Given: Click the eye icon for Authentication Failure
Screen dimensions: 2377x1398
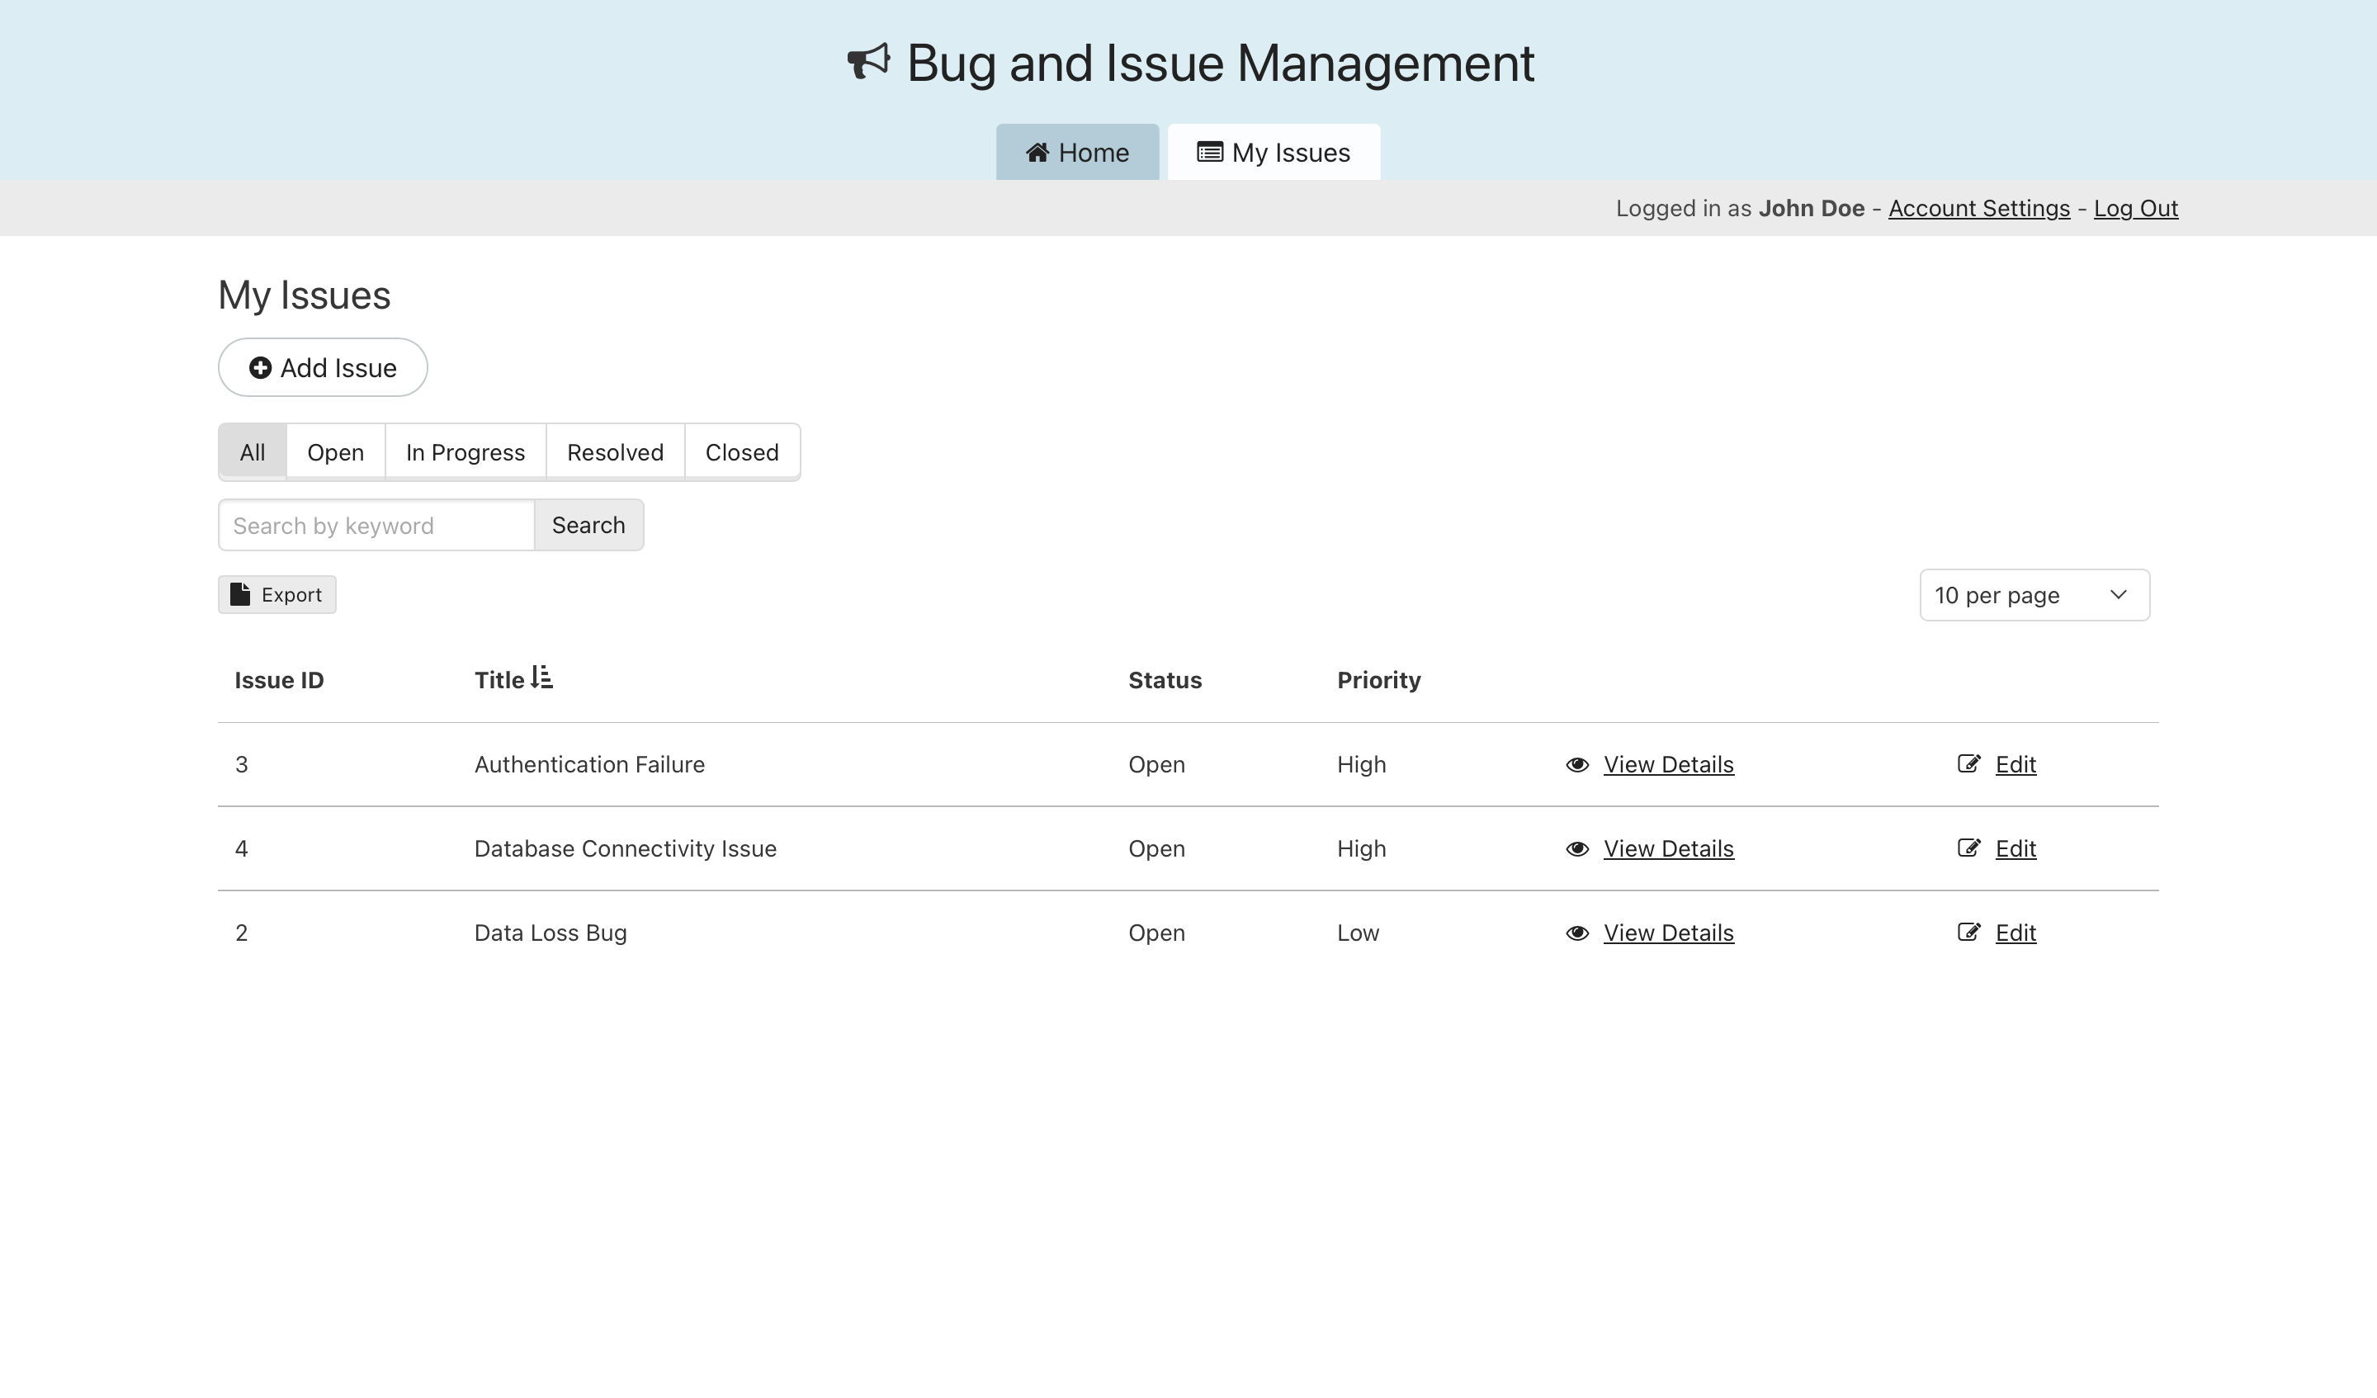Looking at the screenshot, I should click(1577, 765).
